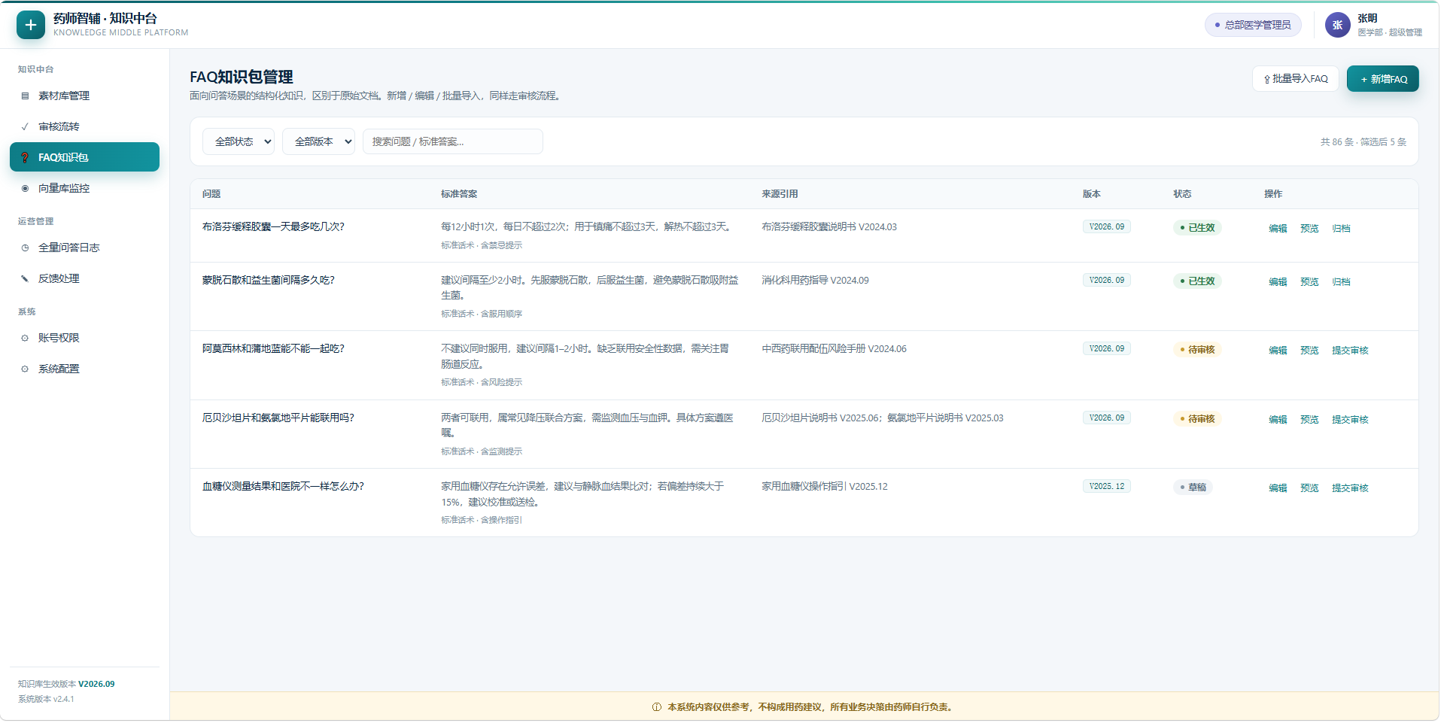The image size is (1441, 723).
Task: Click source 家用血糖仪操作指引 V2025.12
Action: pos(825,487)
